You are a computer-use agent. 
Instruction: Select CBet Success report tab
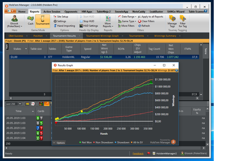click(x=16, y=36)
